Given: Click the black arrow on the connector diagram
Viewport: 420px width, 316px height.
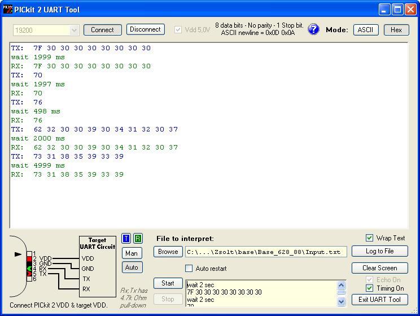Looking at the screenshot, I should pyautogui.click(x=18, y=254).
